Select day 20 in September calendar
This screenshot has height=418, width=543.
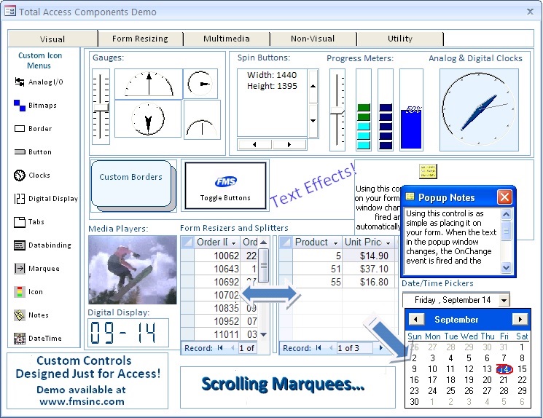tap(487, 380)
